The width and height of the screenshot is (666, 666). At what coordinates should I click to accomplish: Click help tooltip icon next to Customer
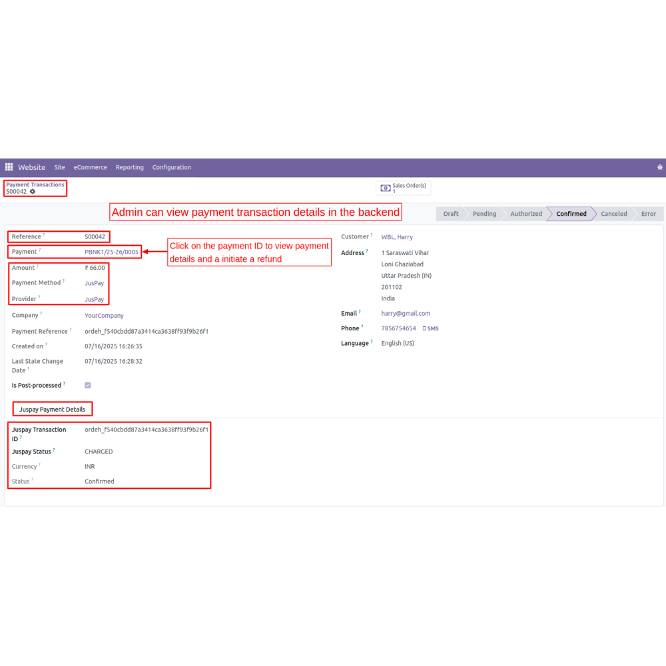point(372,235)
